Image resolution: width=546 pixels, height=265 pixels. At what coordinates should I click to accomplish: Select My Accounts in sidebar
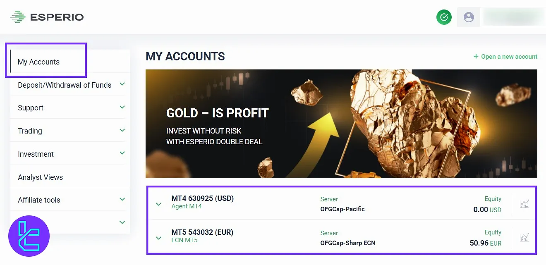click(x=39, y=62)
